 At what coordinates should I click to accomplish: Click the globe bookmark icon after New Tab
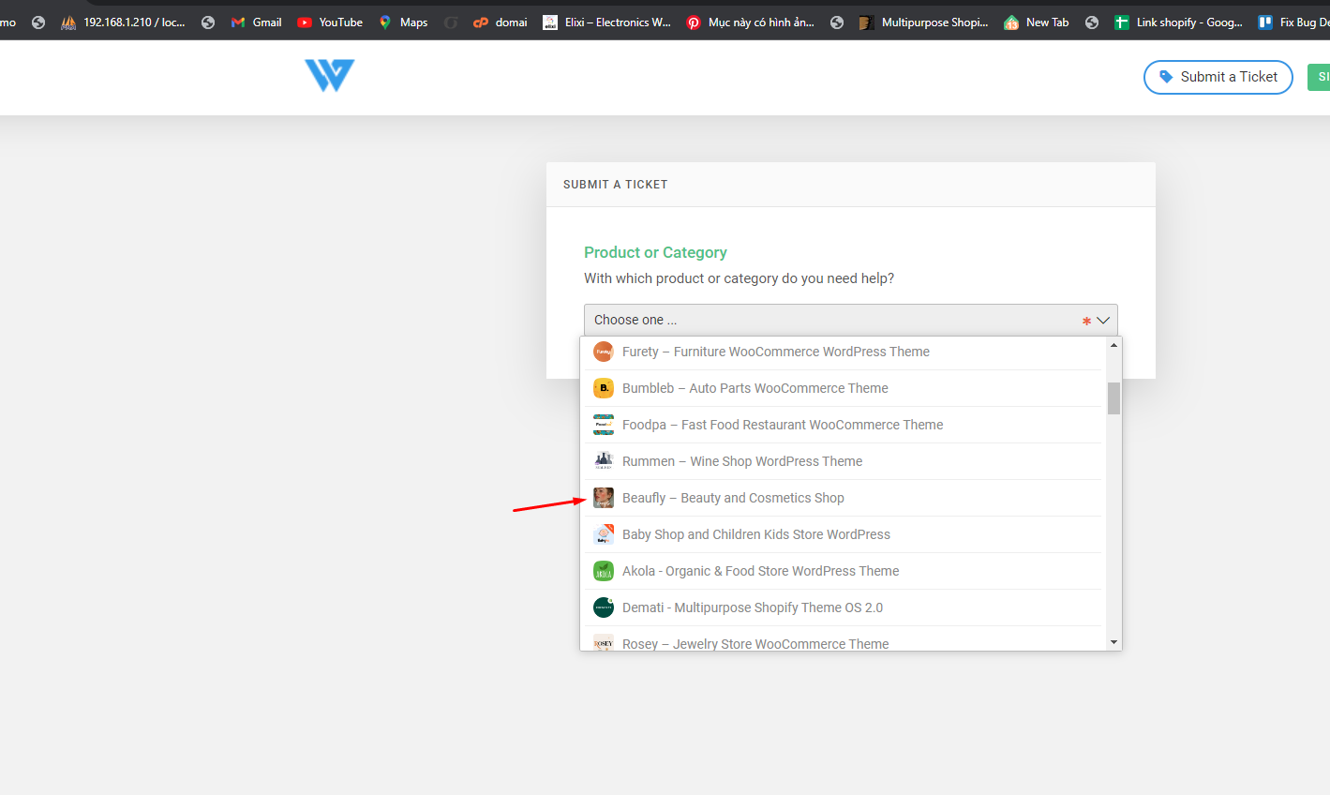tap(1092, 22)
